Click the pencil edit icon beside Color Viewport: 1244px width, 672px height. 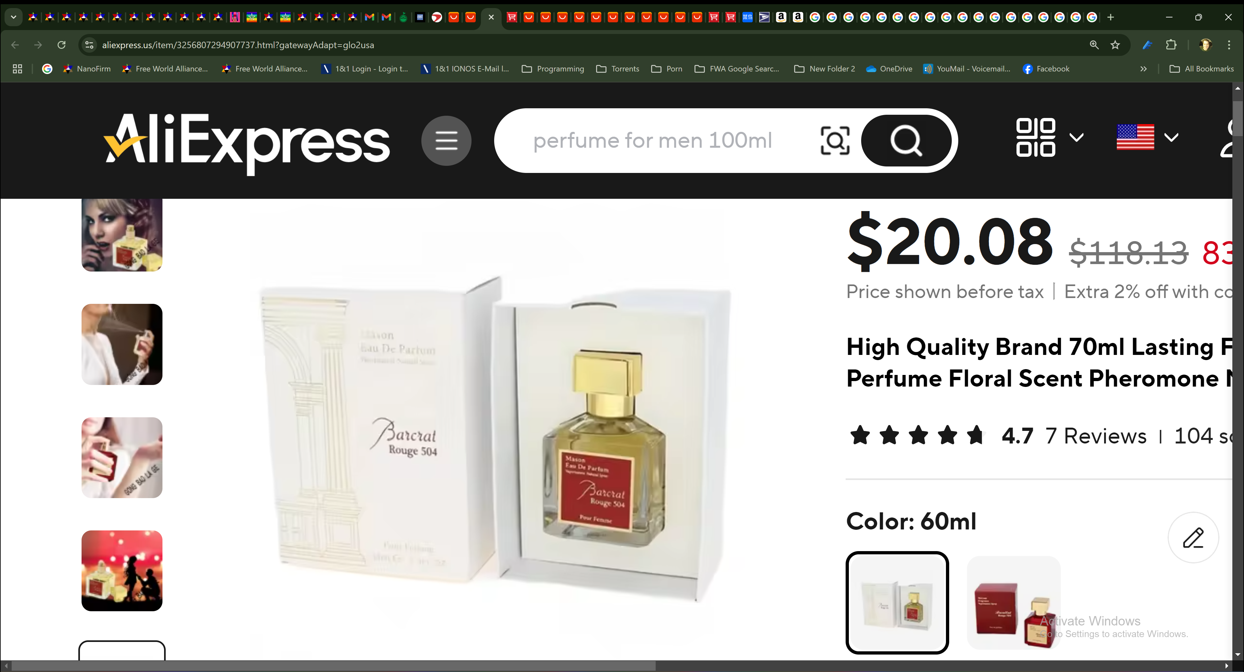coord(1193,538)
